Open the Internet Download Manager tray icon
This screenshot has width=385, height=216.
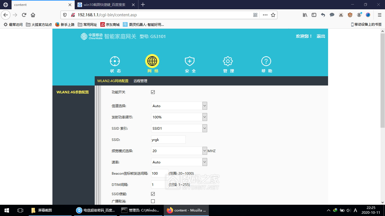tap(335, 210)
